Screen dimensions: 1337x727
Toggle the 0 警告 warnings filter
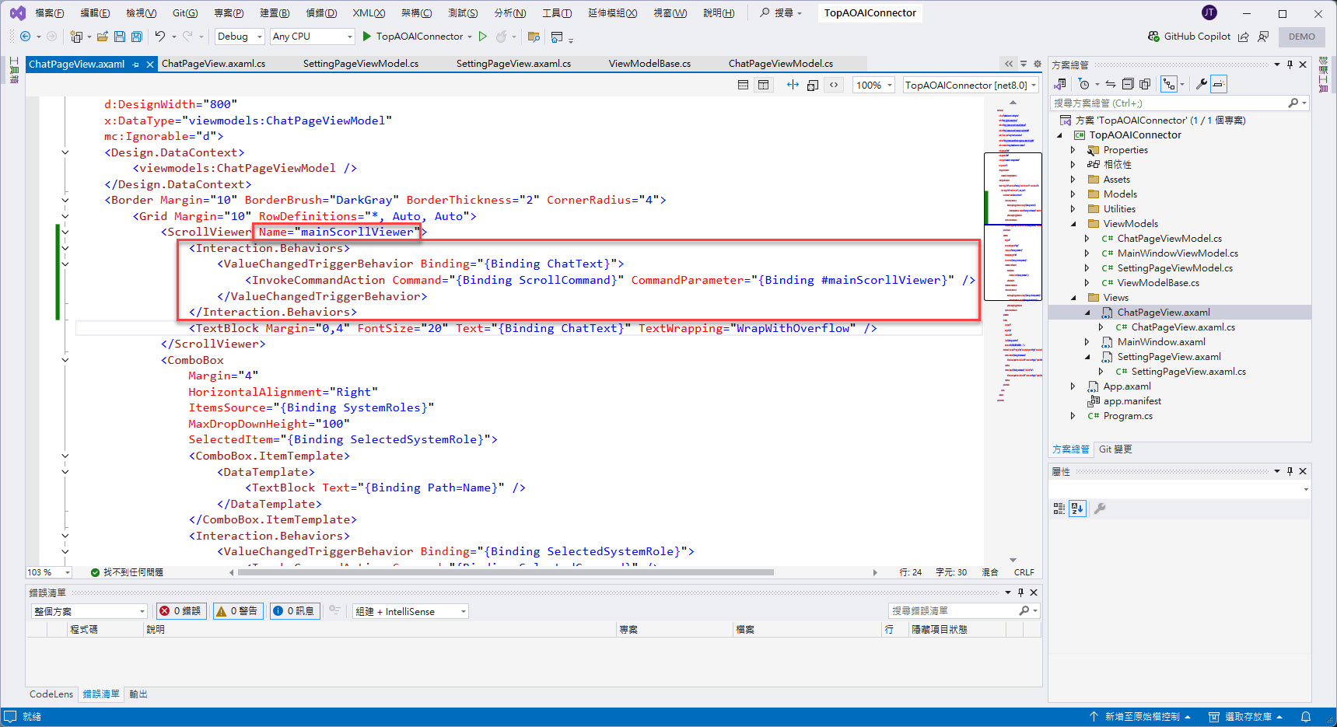(237, 611)
